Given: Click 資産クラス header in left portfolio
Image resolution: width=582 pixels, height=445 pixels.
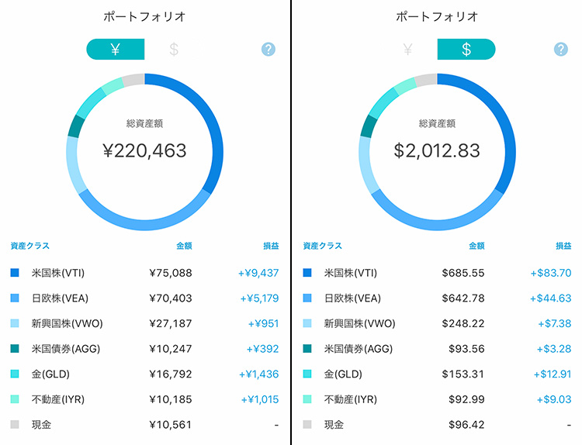Looking at the screenshot, I should pyautogui.click(x=30, y=246).
